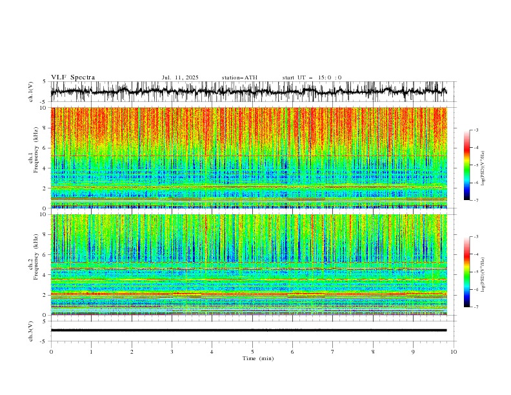Click the "1" tick on the time axis
The width and height of the screenshot is (511, 395).
pos(91,352)
